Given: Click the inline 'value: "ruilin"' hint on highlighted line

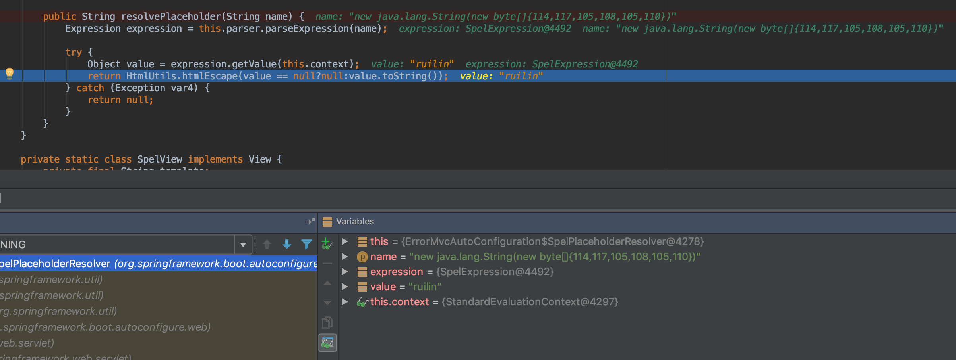Looking at the screenshot, I should (x=501, y=76).
